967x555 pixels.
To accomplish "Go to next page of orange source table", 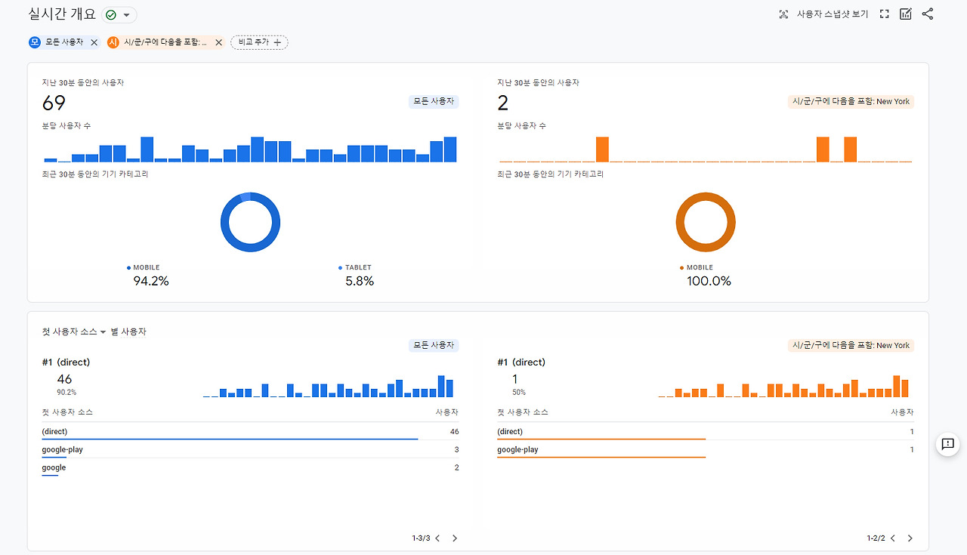I will pos(910,538).
